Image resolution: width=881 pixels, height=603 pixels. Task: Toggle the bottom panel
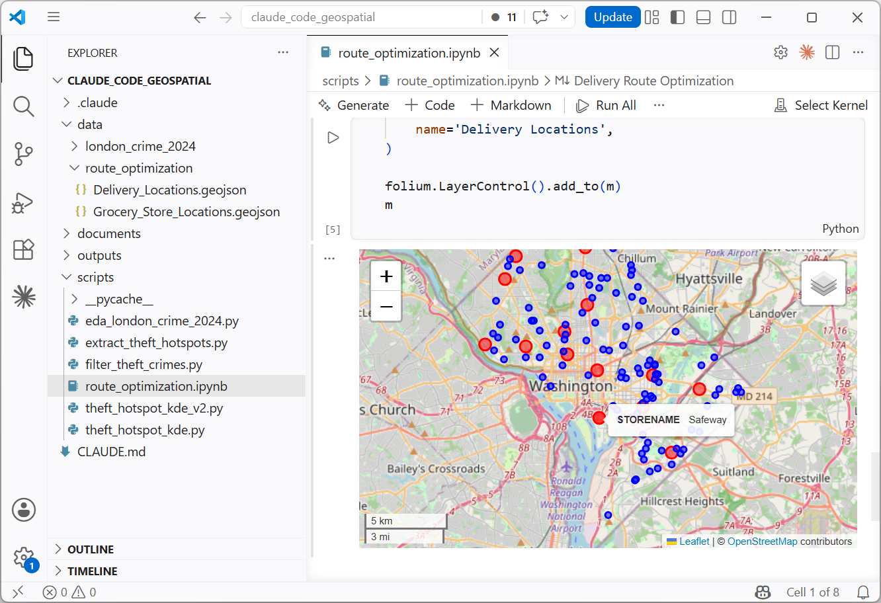[x=703, y=17]
